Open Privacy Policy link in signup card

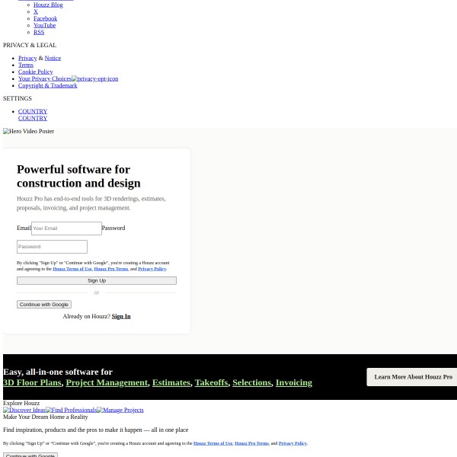pyautogui.click(x=152, y=269)
